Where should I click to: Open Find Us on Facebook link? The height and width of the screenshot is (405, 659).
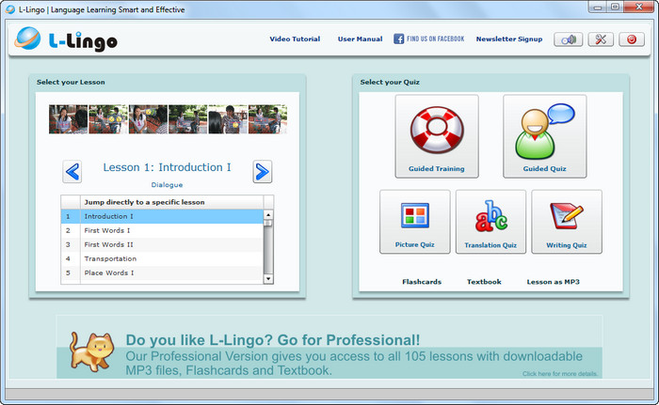pos(429,39)
